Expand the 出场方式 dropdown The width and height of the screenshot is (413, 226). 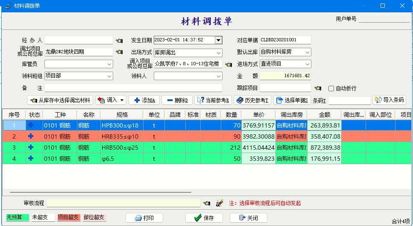218,52
